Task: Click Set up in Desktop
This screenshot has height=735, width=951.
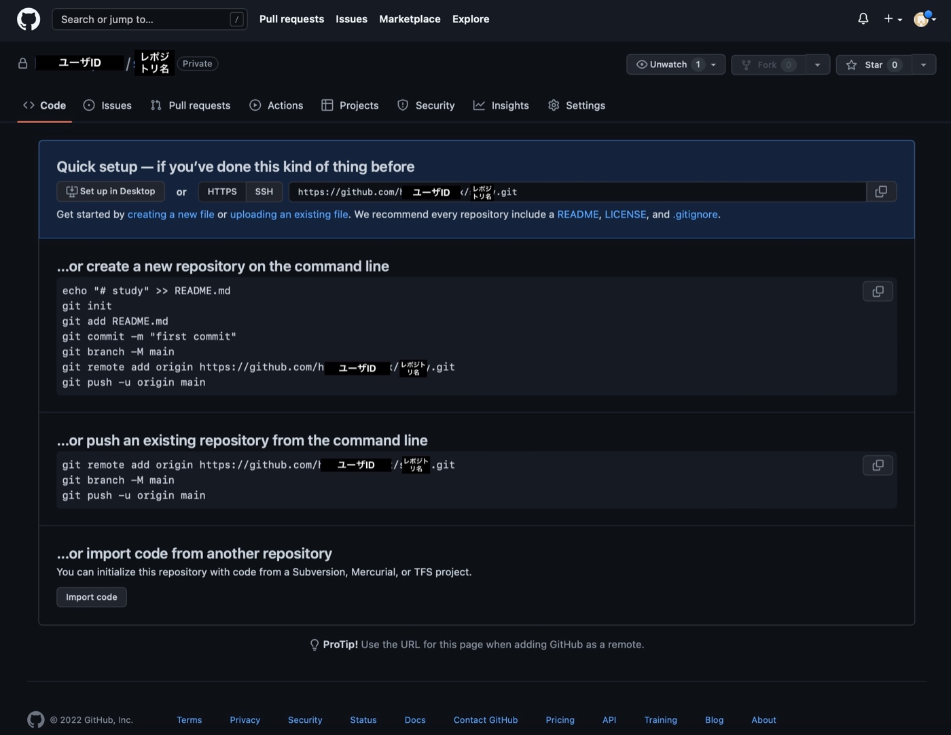Action: tap(111, 192)
